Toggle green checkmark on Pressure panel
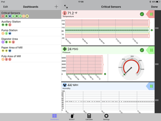The height and width of the screenshot is (121, 161). click(142, 50)
